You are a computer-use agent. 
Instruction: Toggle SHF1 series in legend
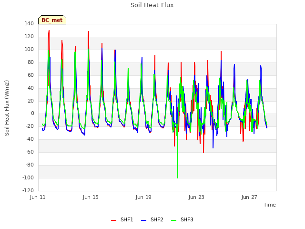pos(122,219)
